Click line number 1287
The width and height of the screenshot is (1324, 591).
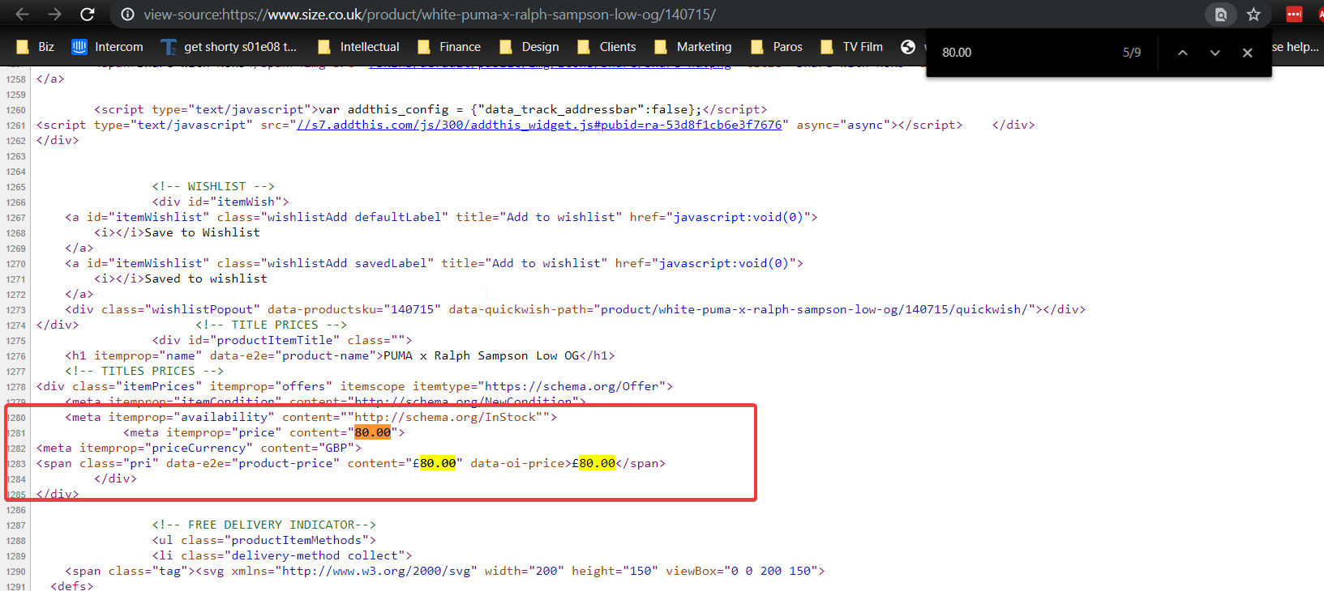pyautogui.click(x=15, y=525)
